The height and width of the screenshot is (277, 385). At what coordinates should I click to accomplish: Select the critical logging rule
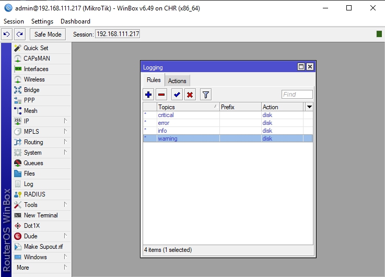coord(228,115)
